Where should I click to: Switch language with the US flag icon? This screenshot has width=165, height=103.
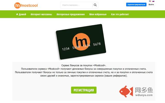150,1
